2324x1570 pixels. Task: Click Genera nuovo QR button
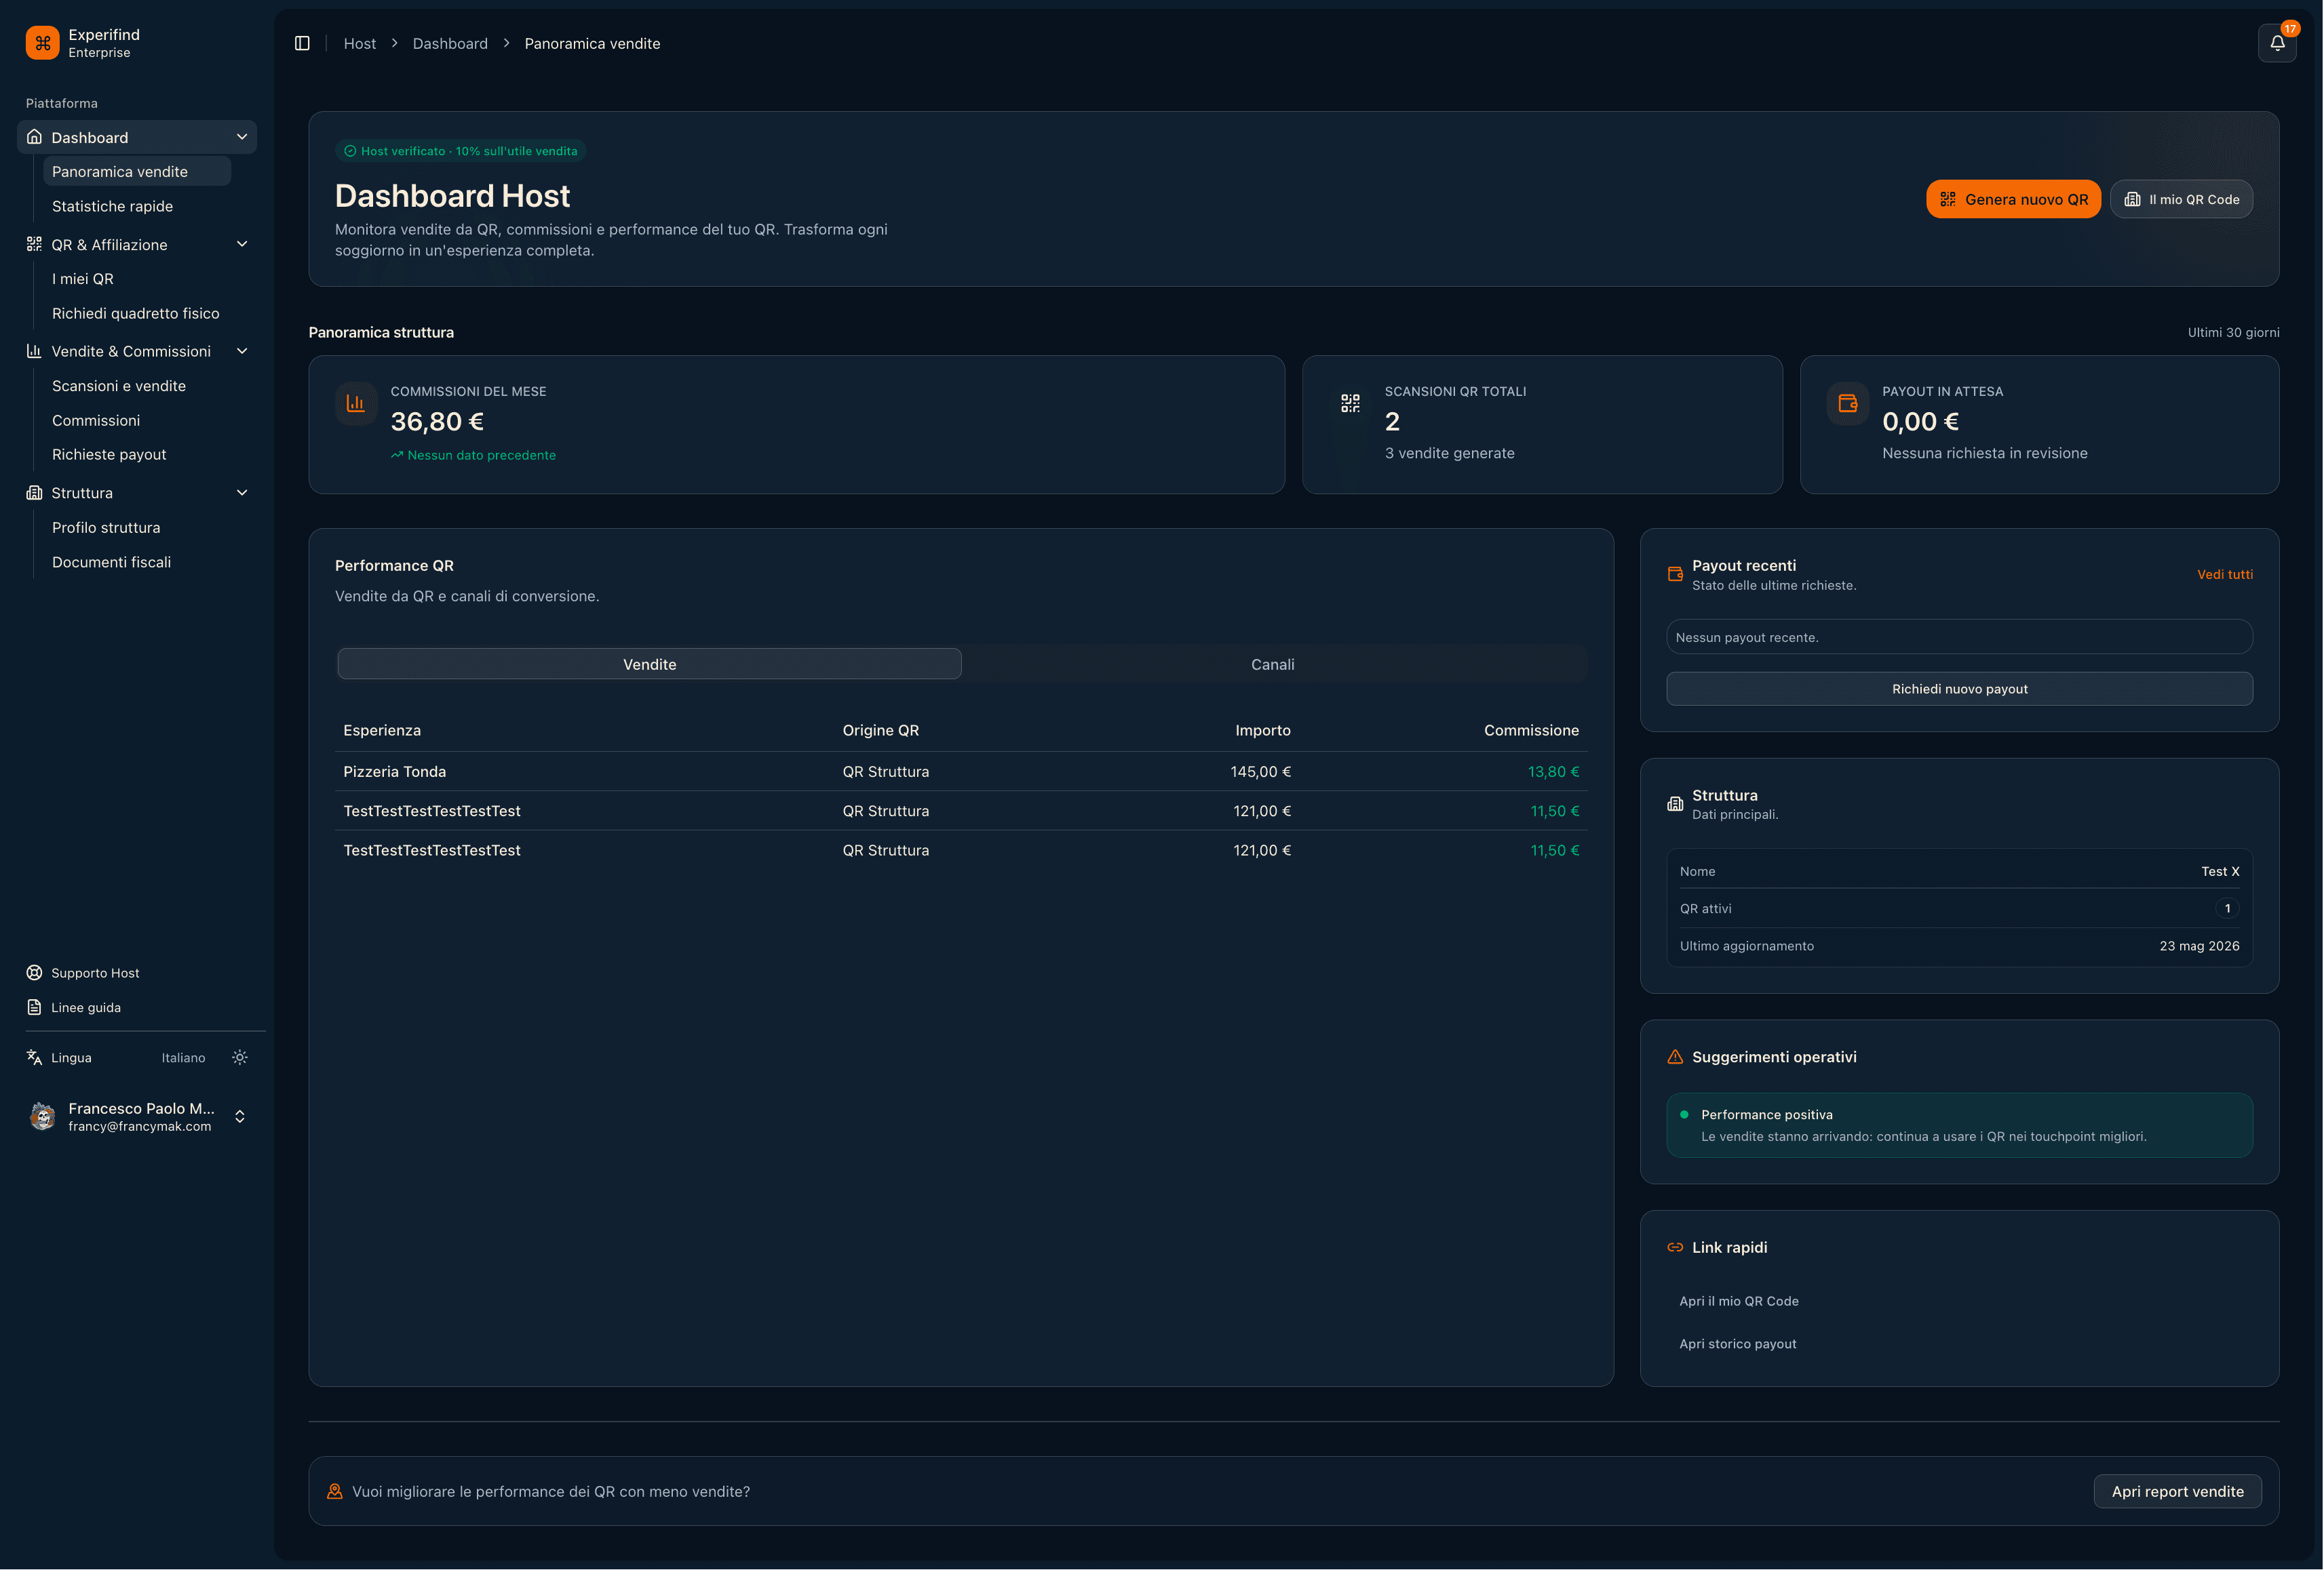coord(2013,199)
